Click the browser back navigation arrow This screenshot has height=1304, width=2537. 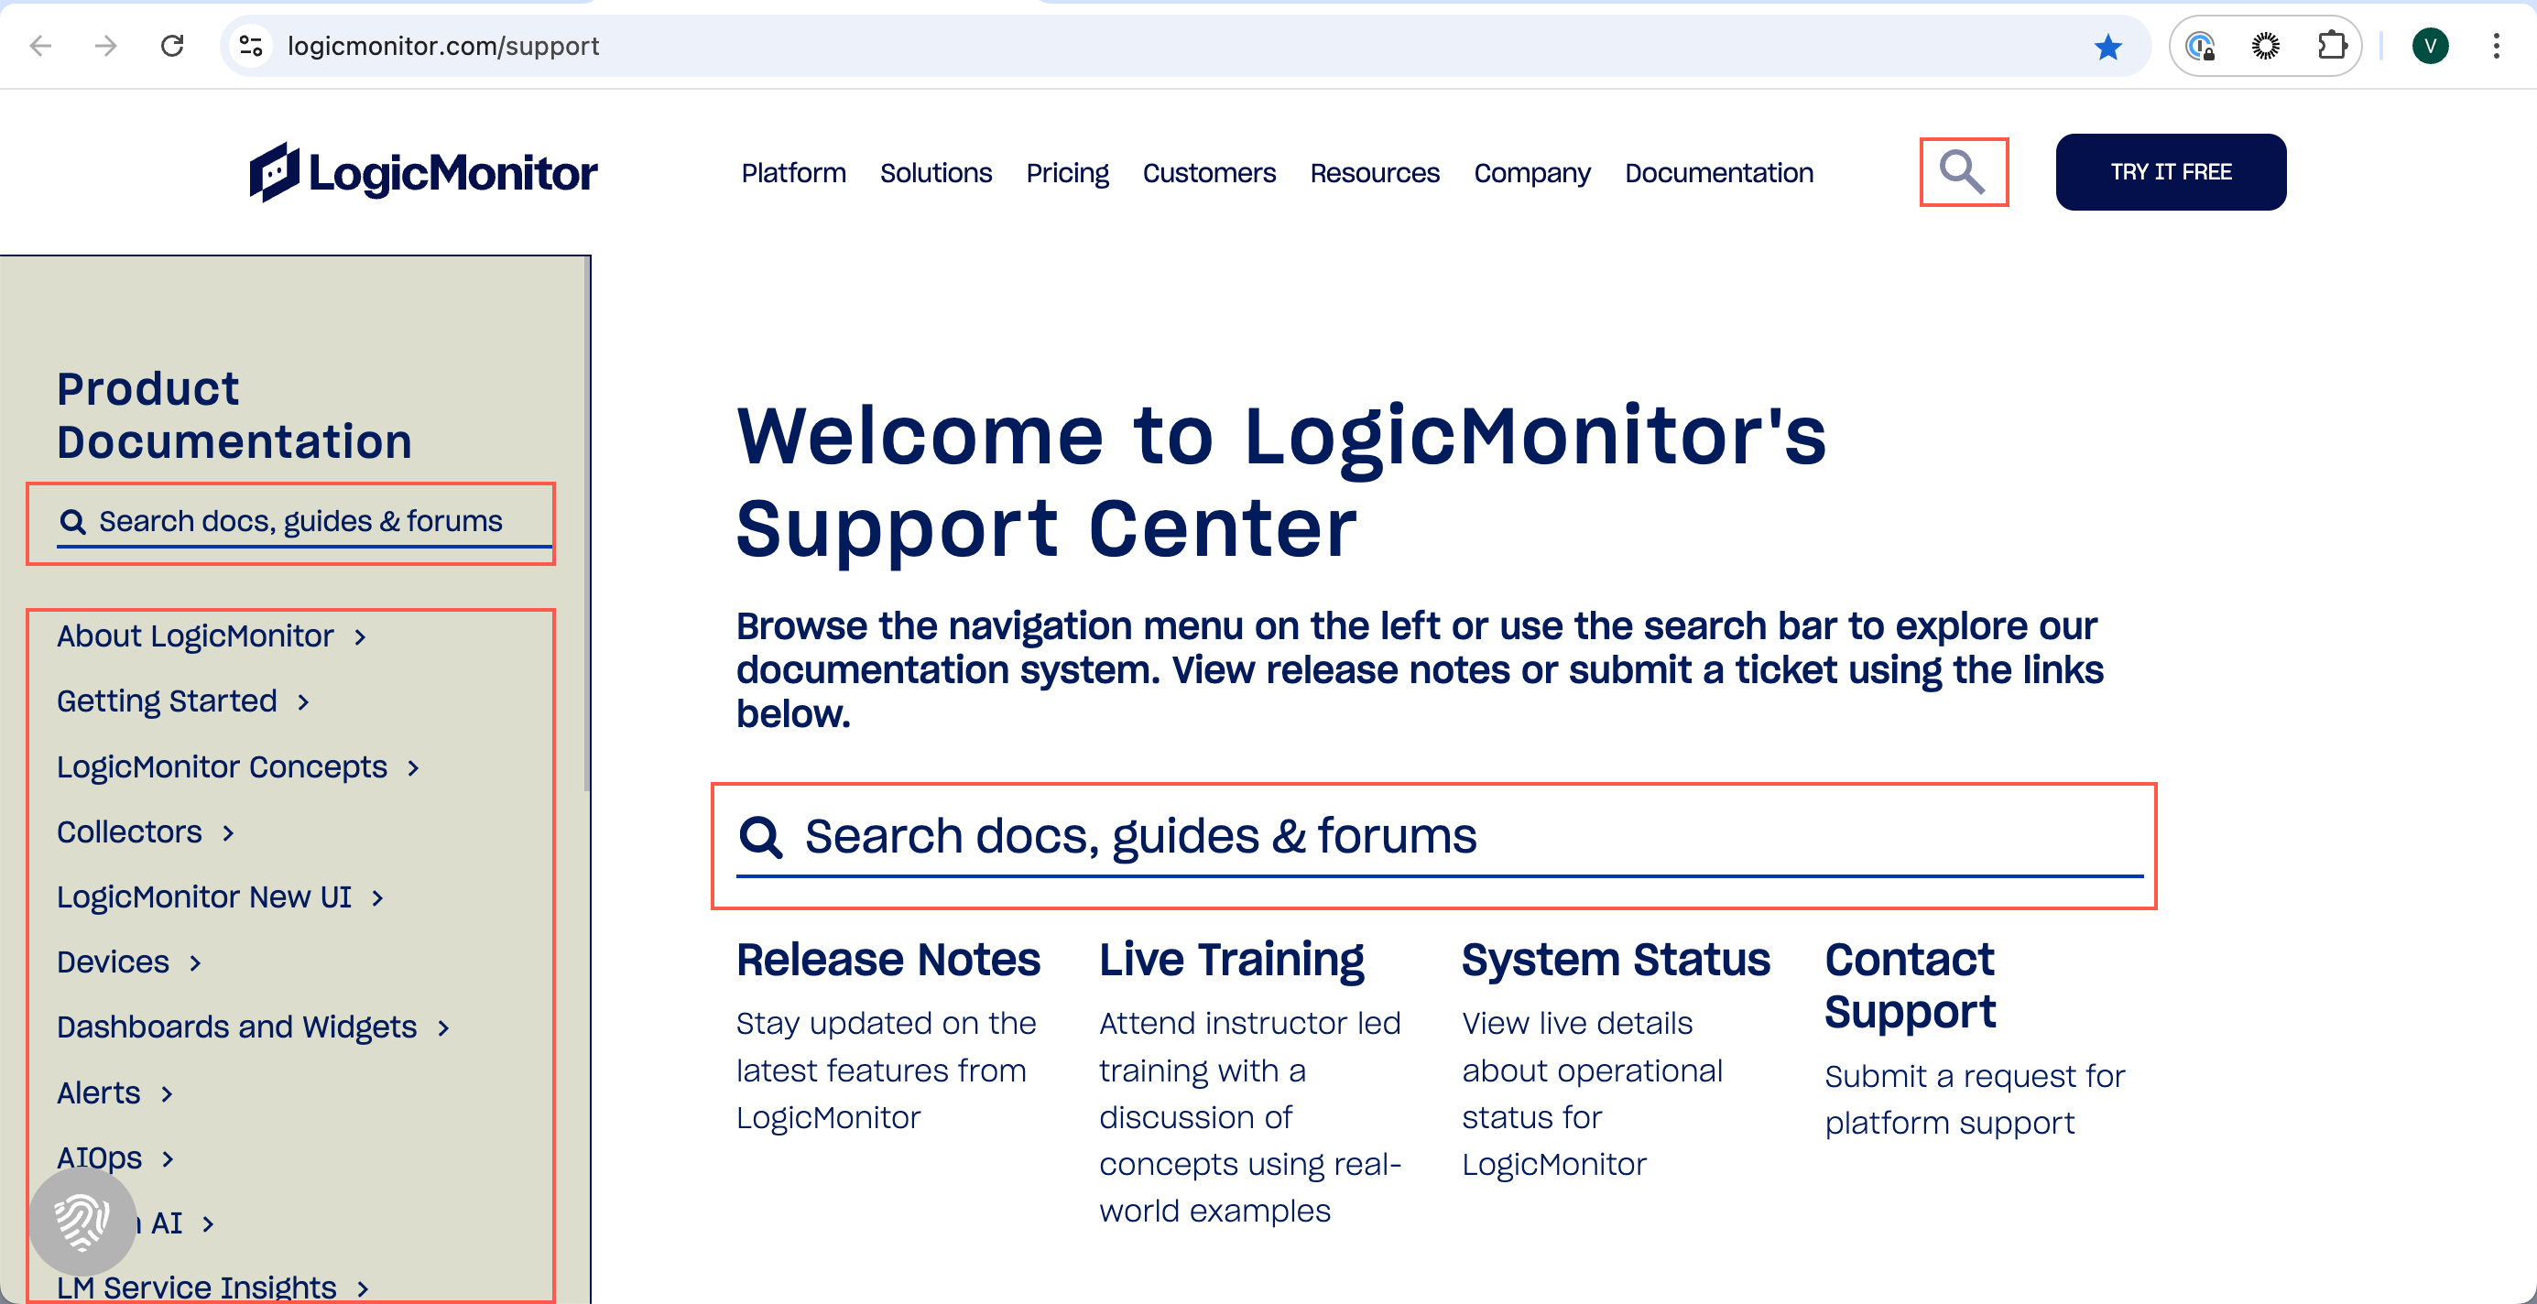pos(40,45)
